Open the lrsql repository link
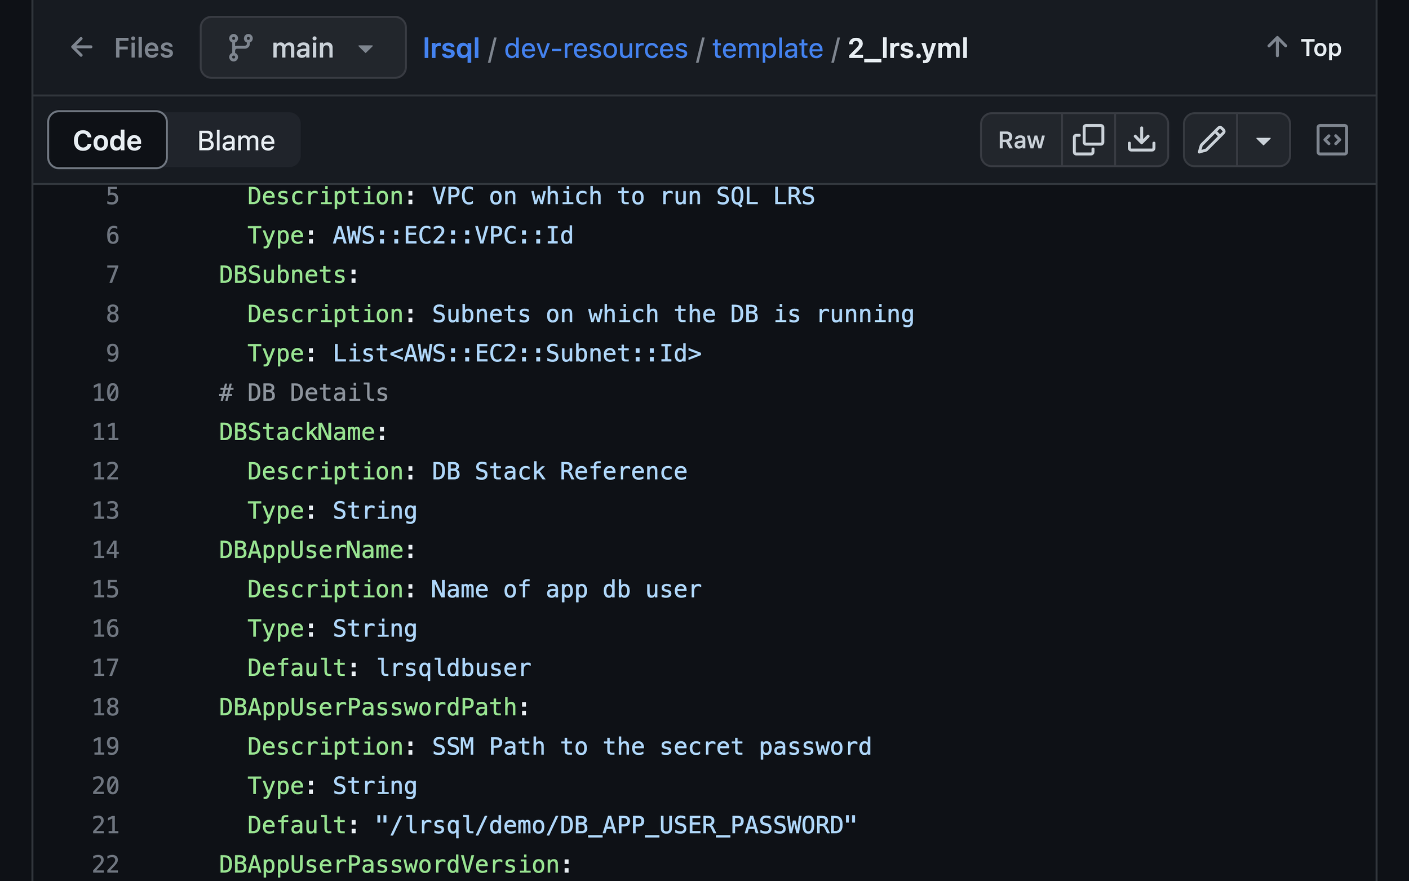 [451, 48]
